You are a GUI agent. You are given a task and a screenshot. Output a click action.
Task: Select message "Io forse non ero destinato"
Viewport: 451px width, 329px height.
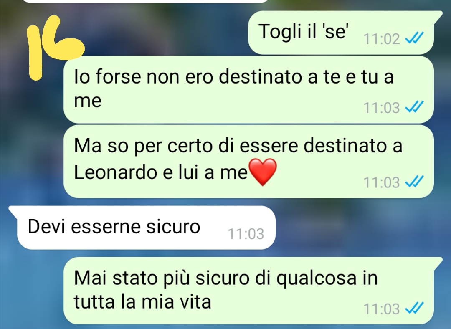(x=248, y=89)
